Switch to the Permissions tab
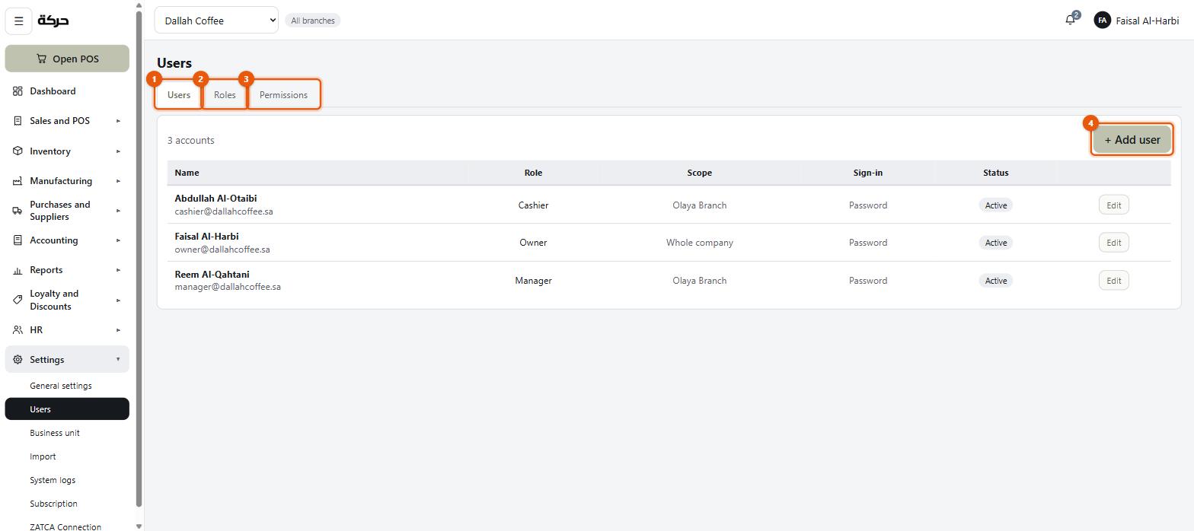Viewport: 1194px width, 531px height. 283,95
